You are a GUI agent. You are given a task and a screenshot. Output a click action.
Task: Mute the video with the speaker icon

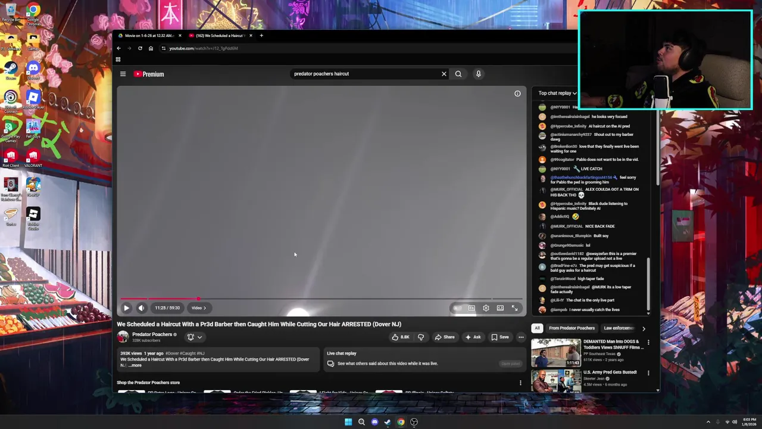click(141, 308)
